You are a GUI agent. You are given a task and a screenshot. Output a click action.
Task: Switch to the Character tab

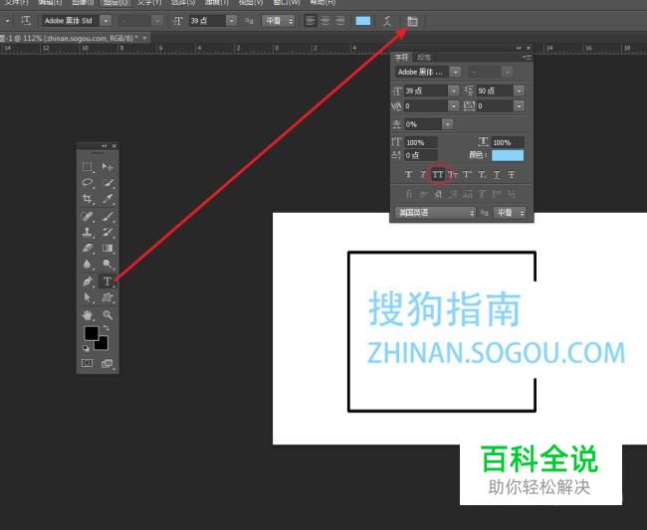pos(401,57)
